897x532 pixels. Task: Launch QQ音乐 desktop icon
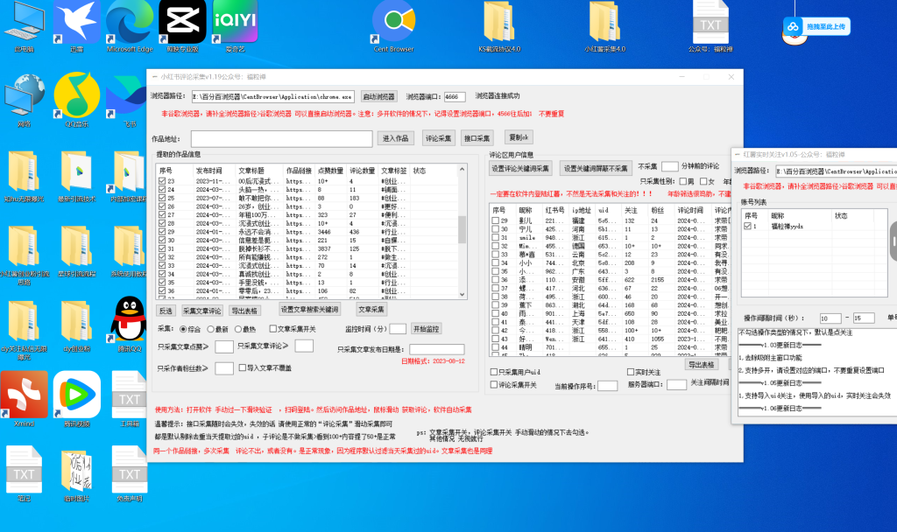tap(76, 95)
